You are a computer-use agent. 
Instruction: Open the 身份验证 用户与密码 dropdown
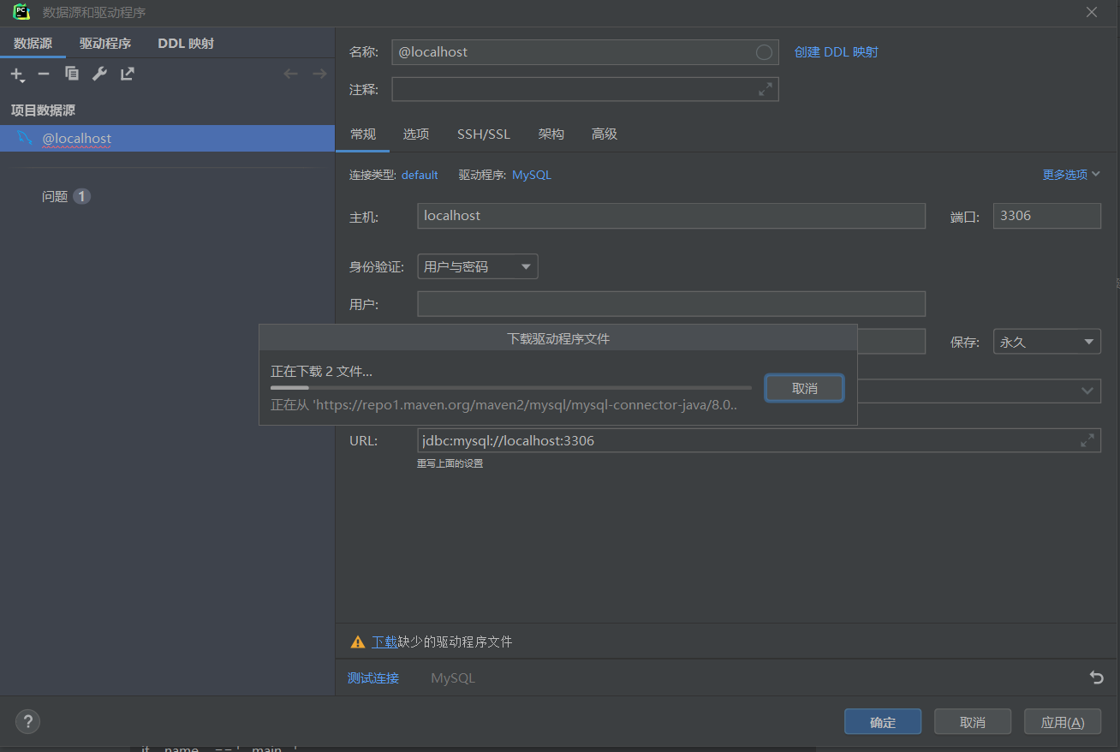click(478, 266)
